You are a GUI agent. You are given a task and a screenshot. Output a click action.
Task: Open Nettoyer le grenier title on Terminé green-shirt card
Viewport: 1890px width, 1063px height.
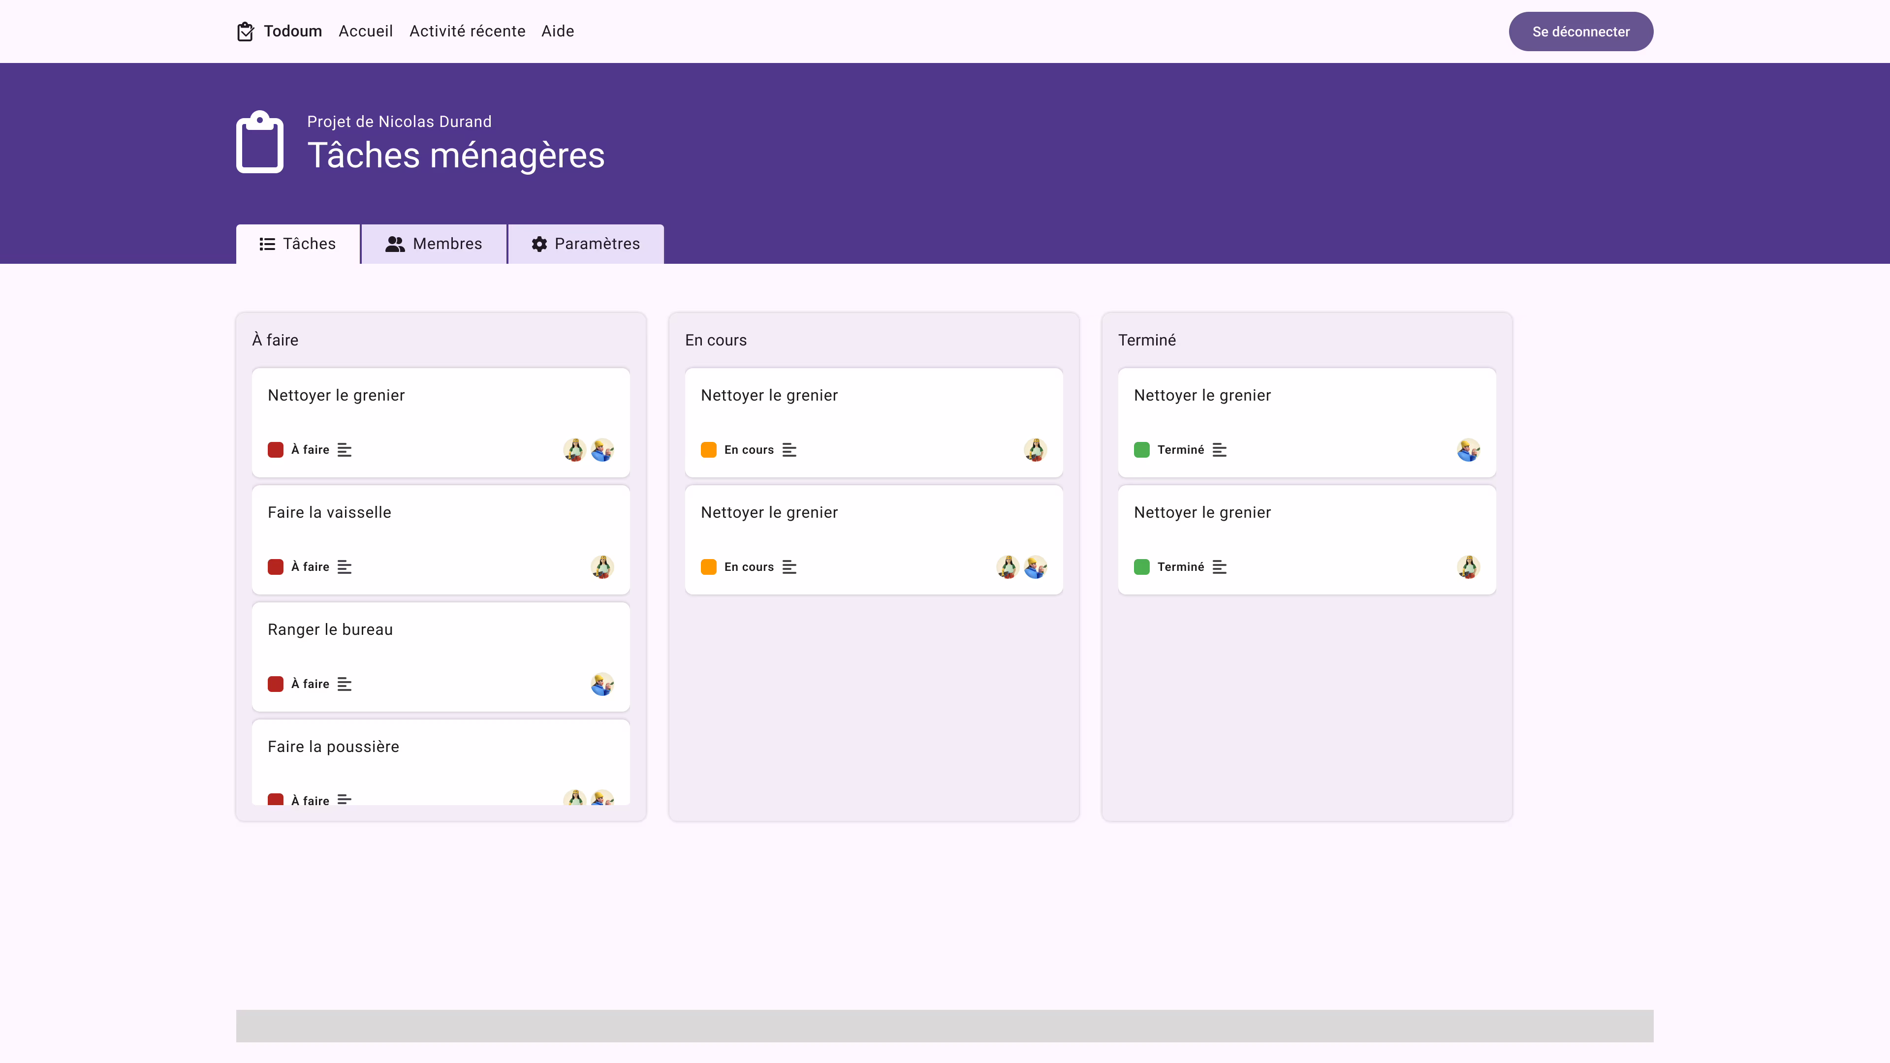tap(1202, 513)
